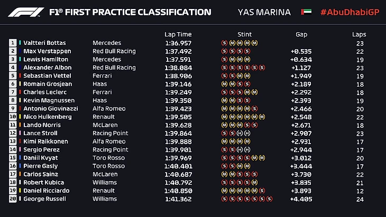Click the last tyre icon in Leclerc's stint
386x217 pixels.
click(x=255, y=92)
